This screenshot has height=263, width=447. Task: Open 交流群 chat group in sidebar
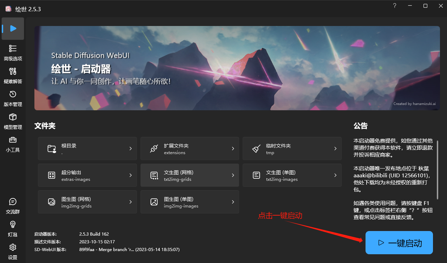click(13, 206)
